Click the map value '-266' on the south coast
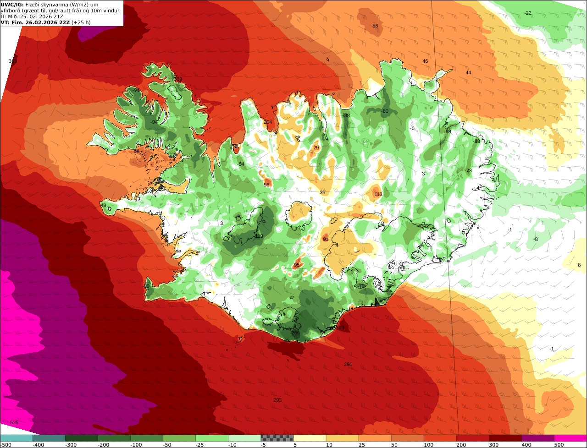Viewport: 587px width, 448px height. (x=294, y=333)
